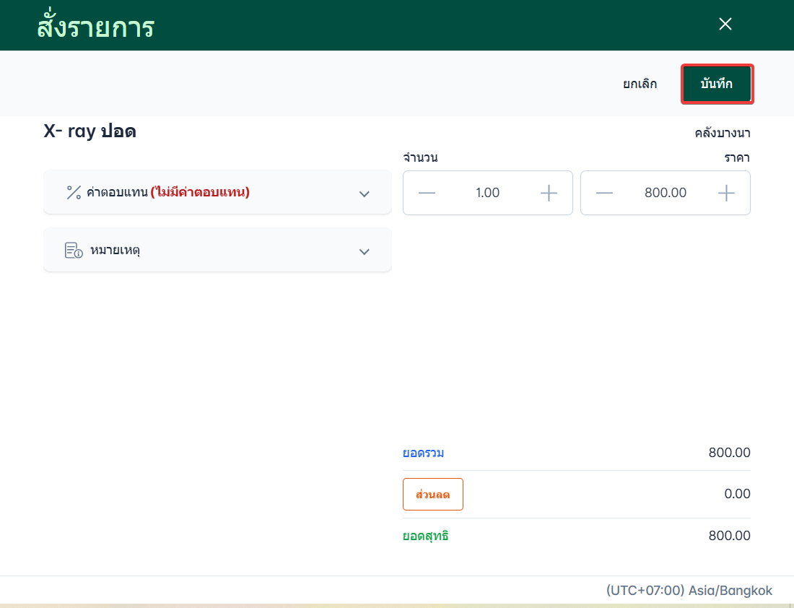
Task: Click the X- ray ปอด item title
Action: (90, 131)
